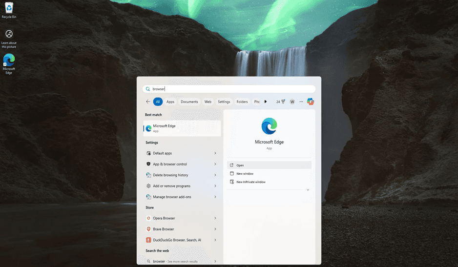
Task: Click the New InPrivate window icon
Action: pos(231,182)
